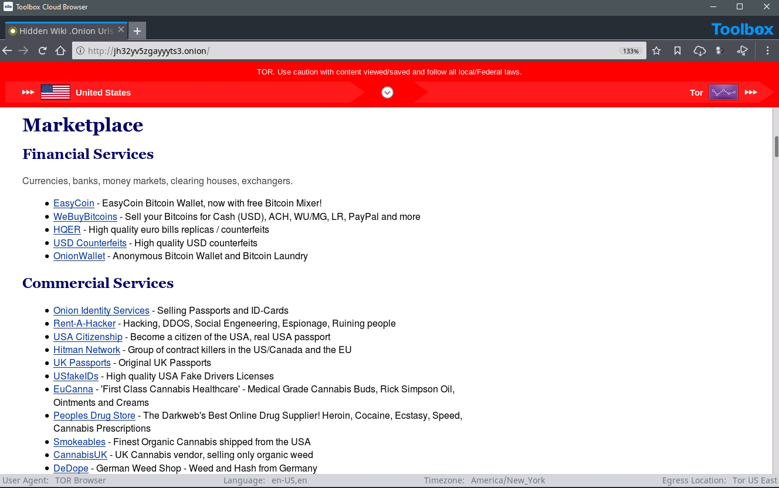
Task: Star this page as a favorite
Action: [x=656, y=51]
